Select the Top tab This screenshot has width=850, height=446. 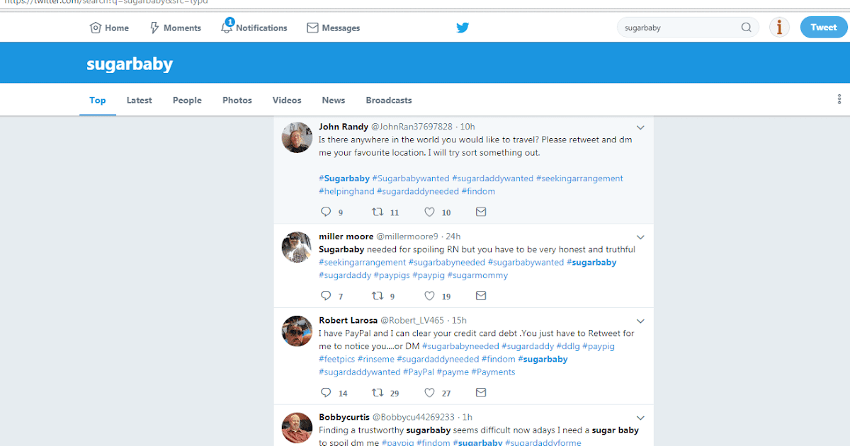98,100
